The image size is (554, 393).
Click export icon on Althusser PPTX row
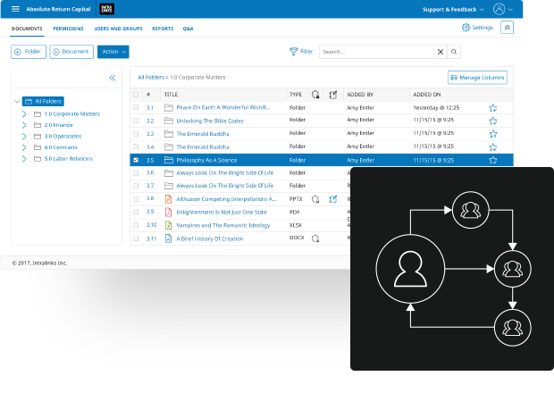332,199
